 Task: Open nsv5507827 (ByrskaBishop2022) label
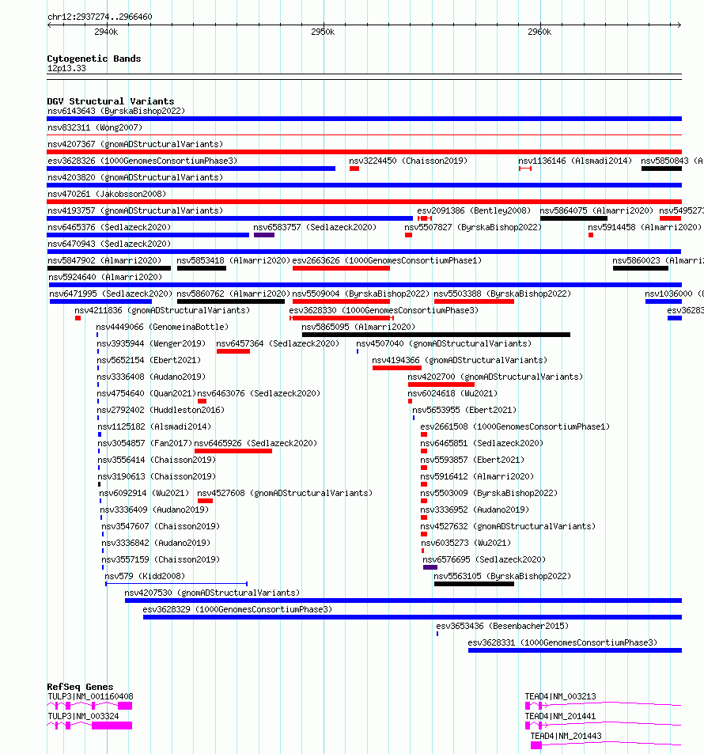pos(473,227)
